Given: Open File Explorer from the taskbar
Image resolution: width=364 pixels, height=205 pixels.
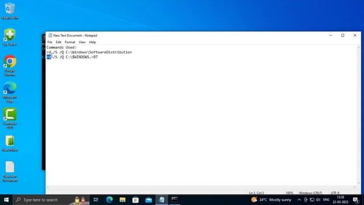Looking at the screenshot, I should (122, 200).
